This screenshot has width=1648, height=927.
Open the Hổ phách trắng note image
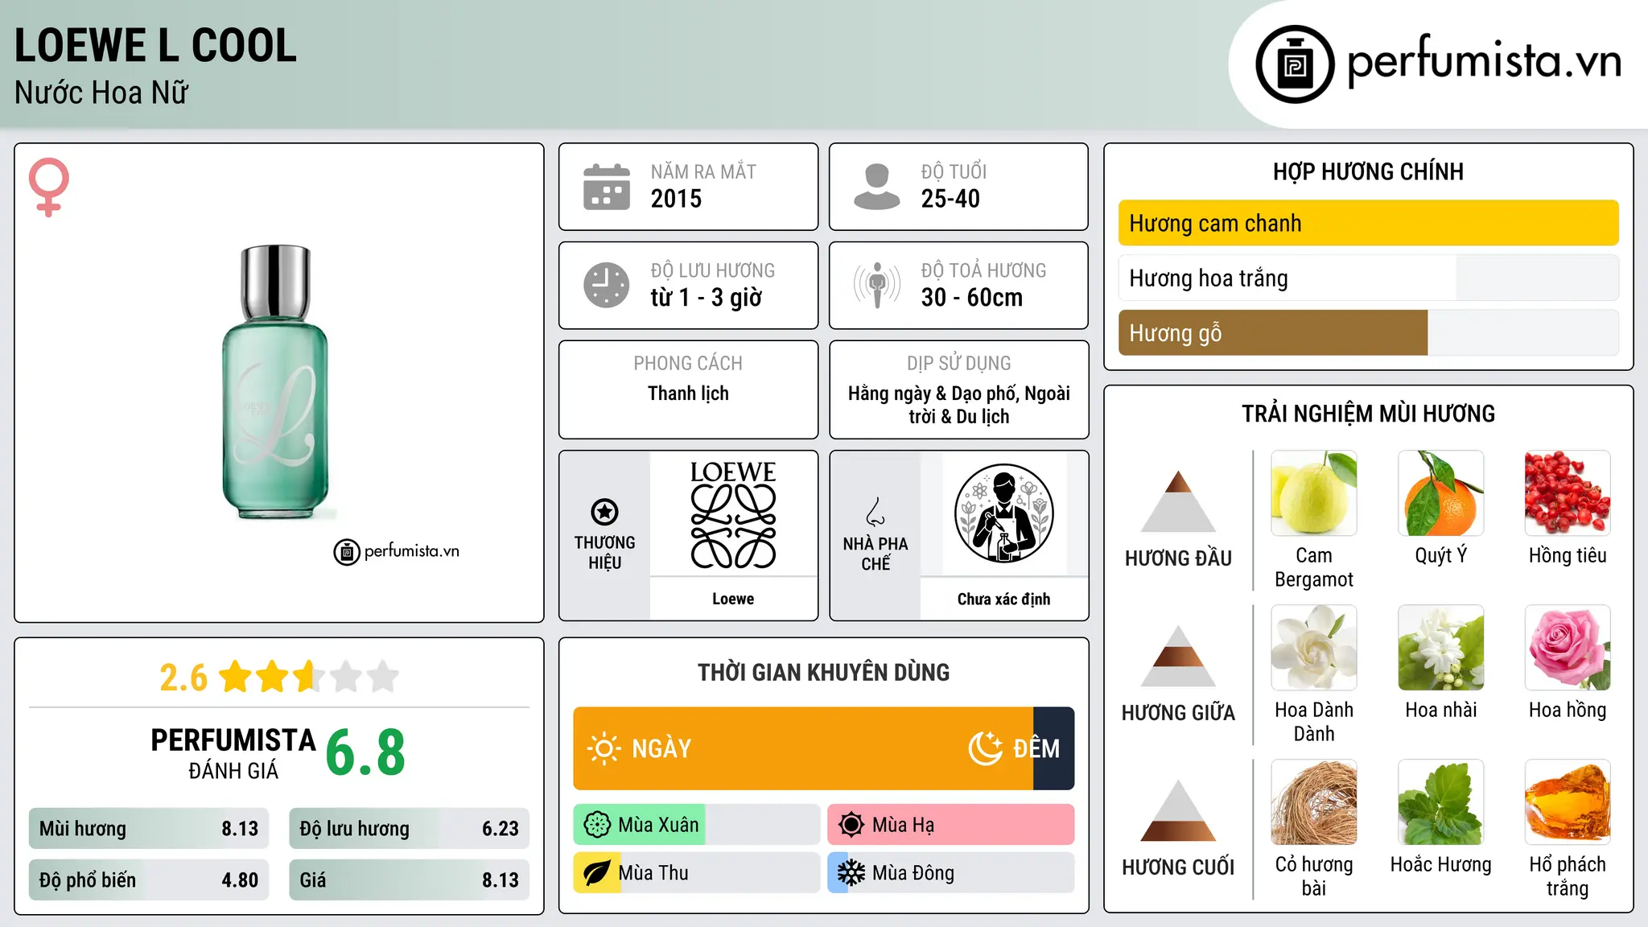click(x=1568, y=802)
